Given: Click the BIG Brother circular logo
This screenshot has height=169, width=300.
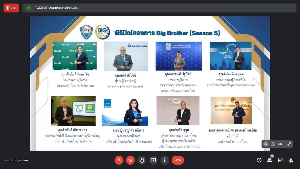Looking at the screenshot, I should tap(102, 32).
